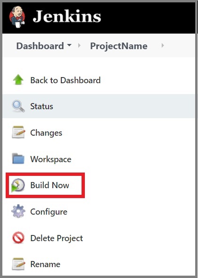The height and width of the screenshot is (278, 198).
Task: Click the Jenkins butler logo icon
Action: [x=17, y=17]
